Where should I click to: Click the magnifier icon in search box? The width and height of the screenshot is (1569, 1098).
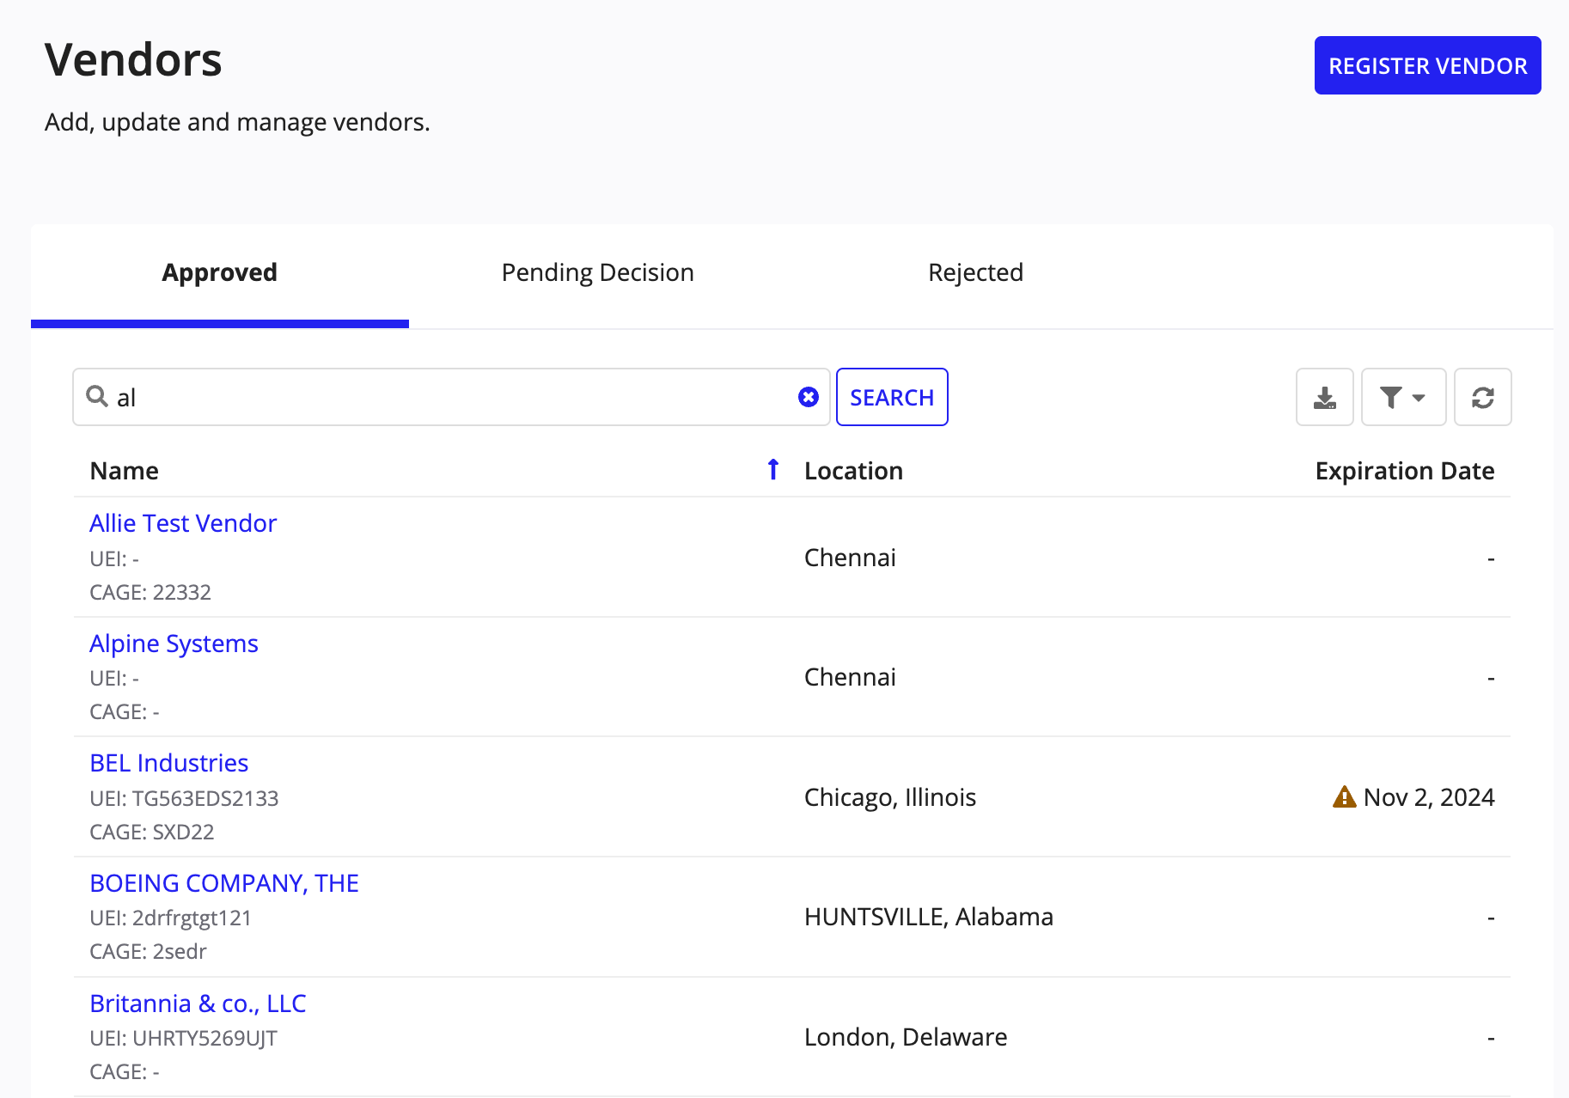(97, 396)
